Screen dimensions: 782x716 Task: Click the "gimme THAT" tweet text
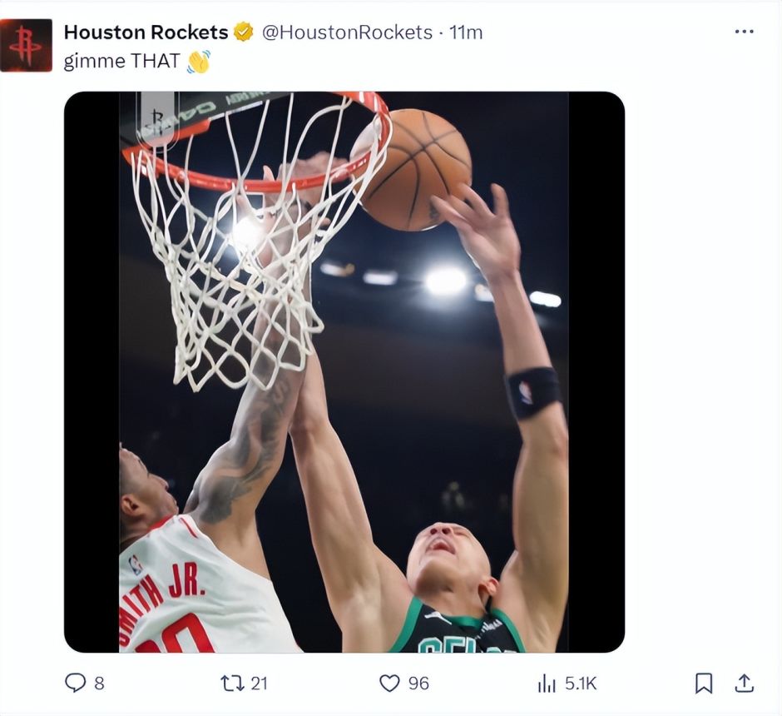point(122,61)
